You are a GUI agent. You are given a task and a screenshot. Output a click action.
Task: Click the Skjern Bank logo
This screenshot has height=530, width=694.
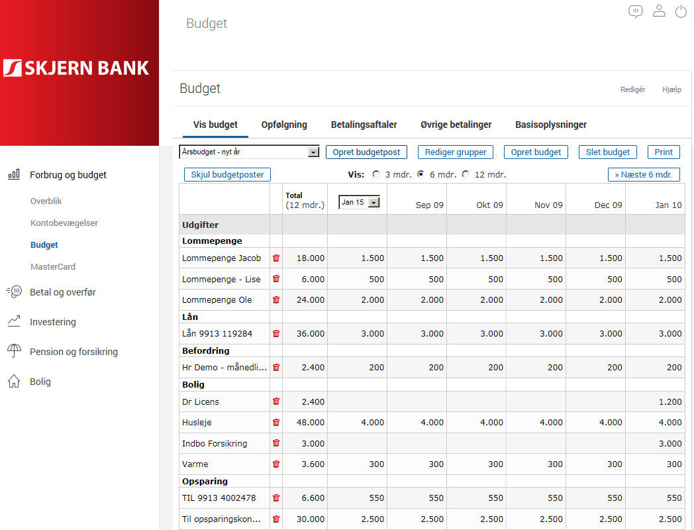[x=77, y=68]
